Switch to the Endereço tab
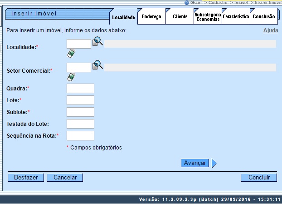This screenshot has height=204, width=282. (x=151, y=16)
